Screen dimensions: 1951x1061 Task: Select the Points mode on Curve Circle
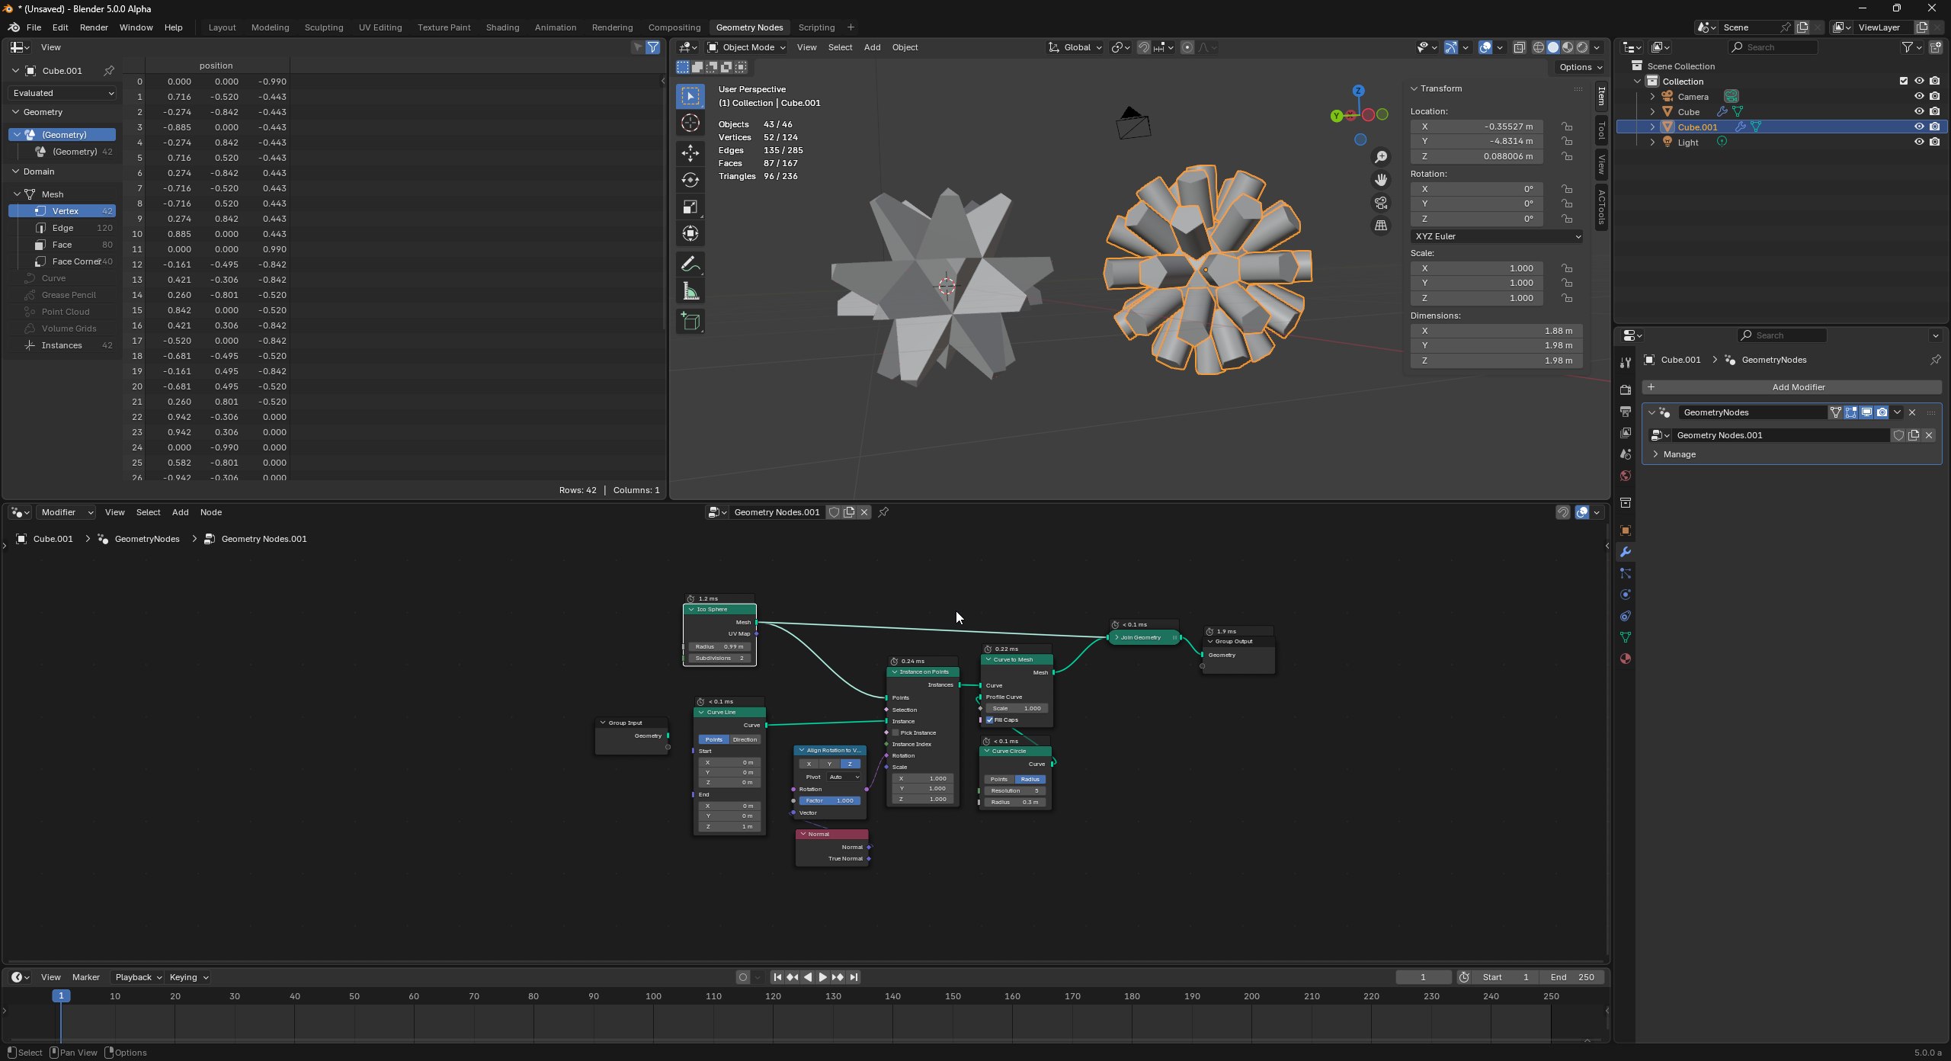pos(999,779)
